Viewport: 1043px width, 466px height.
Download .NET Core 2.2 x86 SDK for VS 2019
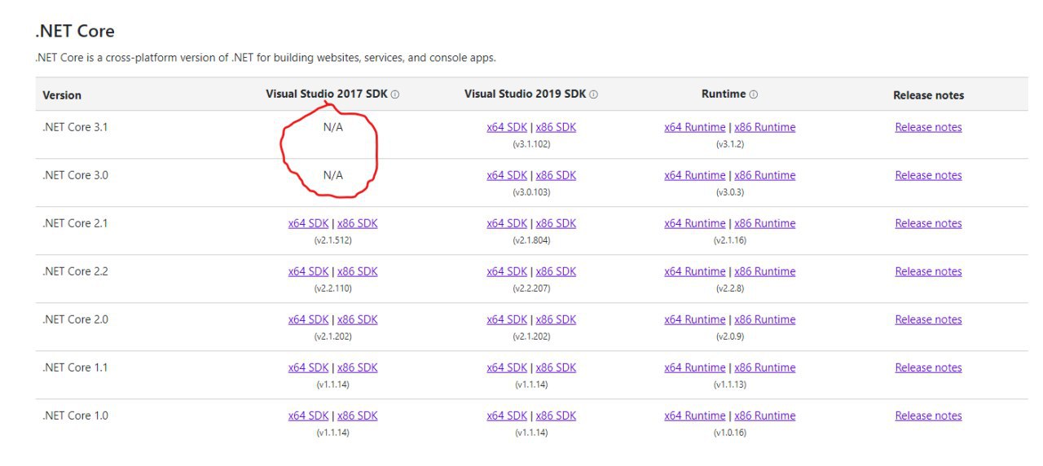point(557,271)
